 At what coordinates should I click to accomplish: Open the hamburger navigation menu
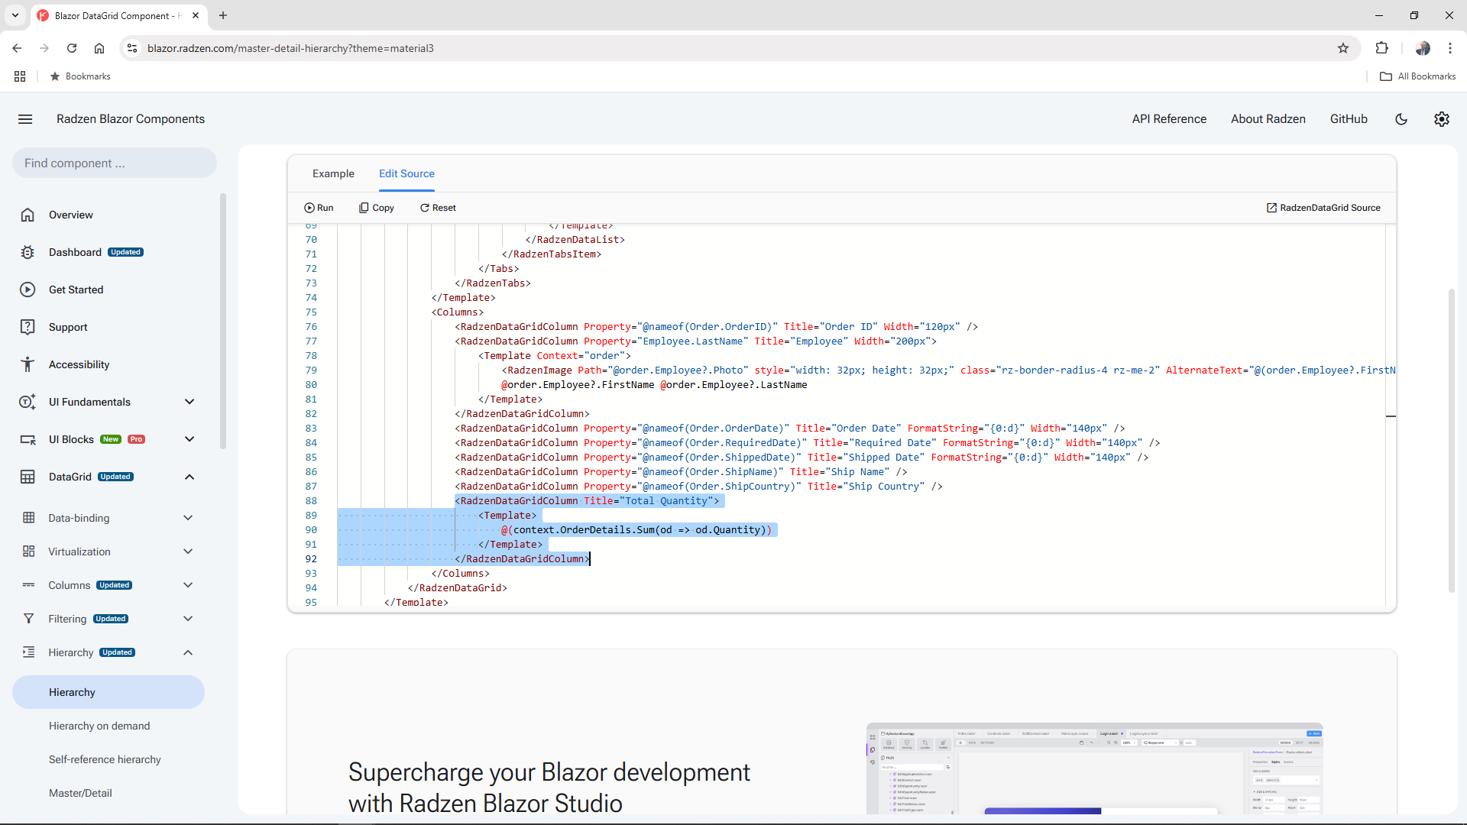[25, 119]
